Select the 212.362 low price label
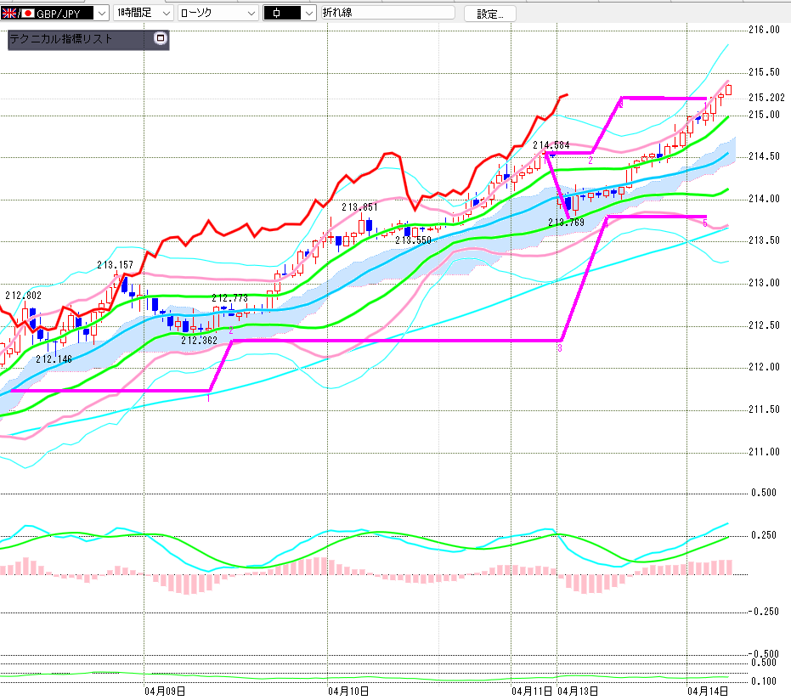The image size is (791, 700). click(200, 341)
